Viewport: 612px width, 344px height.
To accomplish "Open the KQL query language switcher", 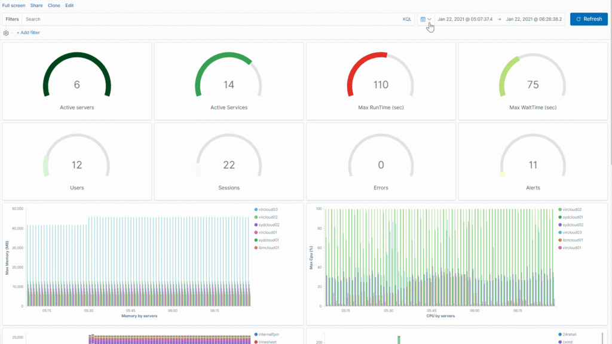I will click(x=407, y=19).
